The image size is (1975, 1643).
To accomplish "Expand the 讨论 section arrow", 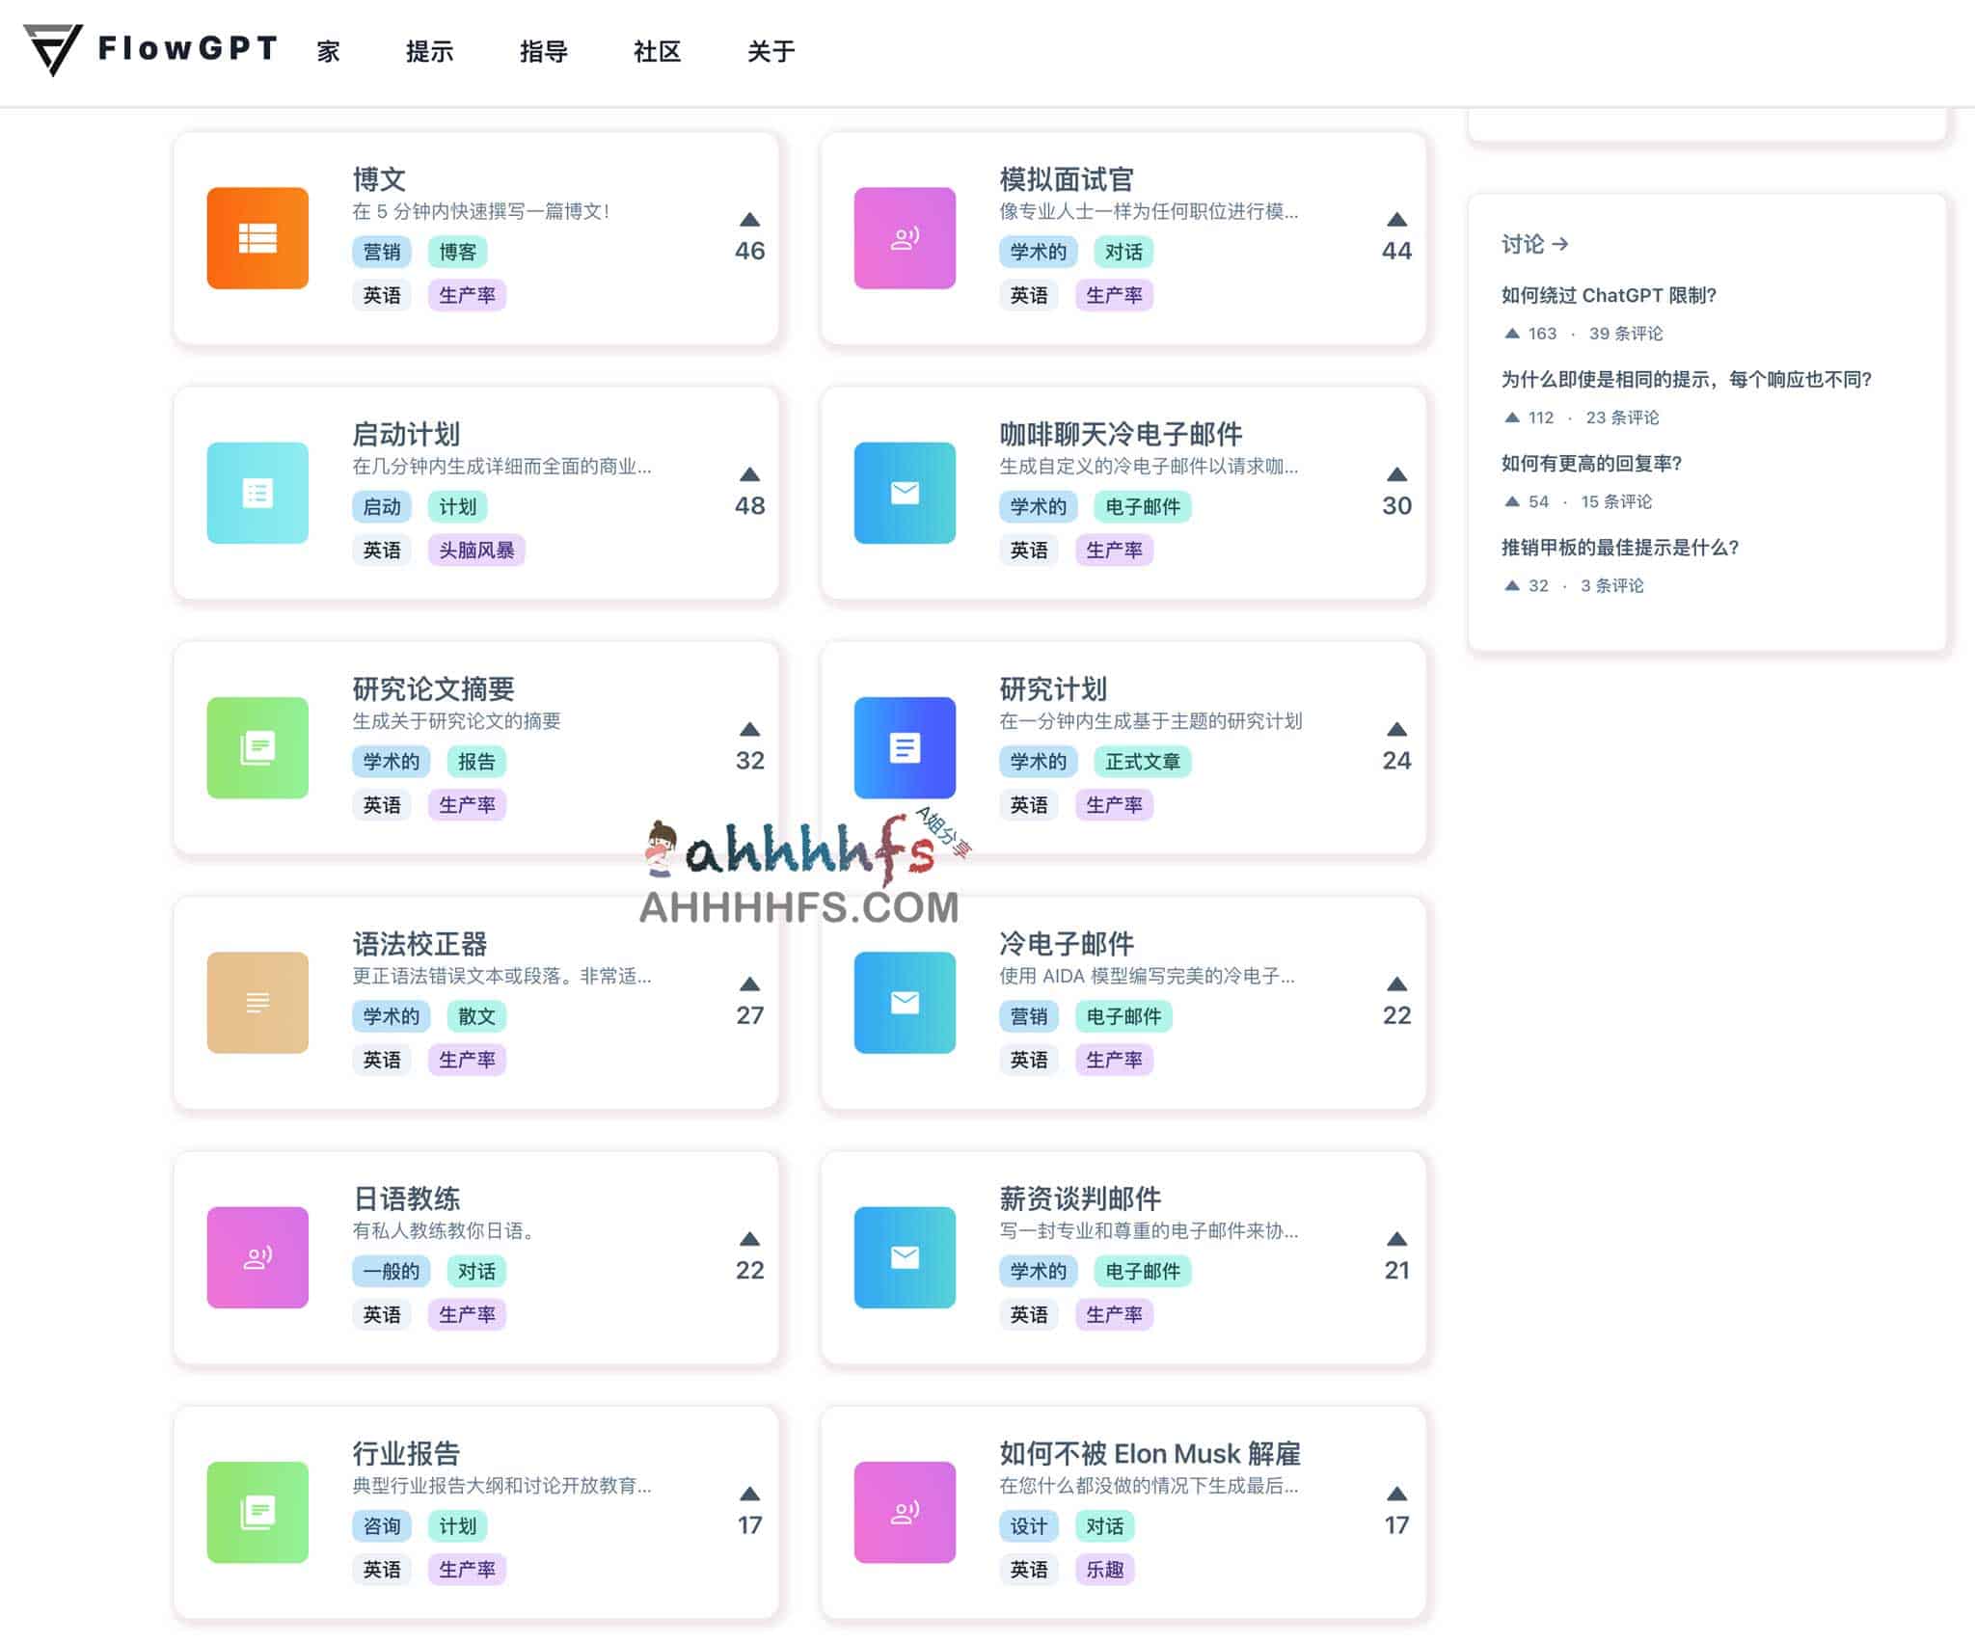I will [1560, 244].
